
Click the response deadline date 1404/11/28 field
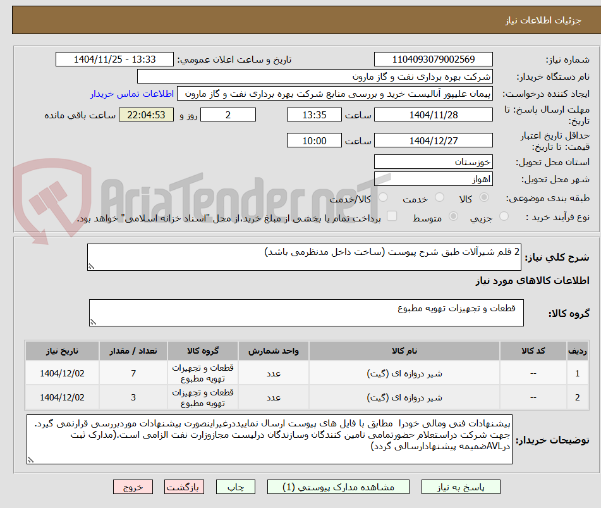click(434, 115)
